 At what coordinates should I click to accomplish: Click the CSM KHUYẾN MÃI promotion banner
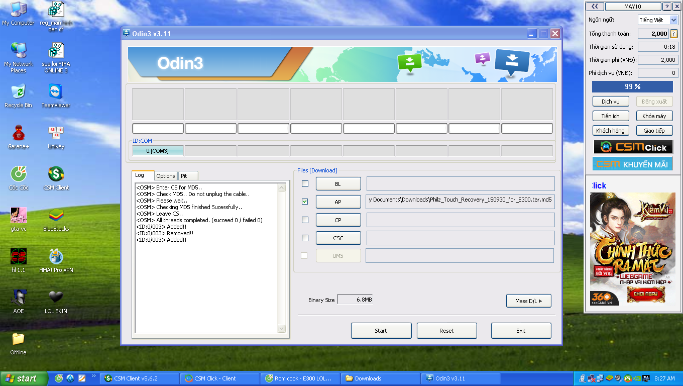pos(632,164)
